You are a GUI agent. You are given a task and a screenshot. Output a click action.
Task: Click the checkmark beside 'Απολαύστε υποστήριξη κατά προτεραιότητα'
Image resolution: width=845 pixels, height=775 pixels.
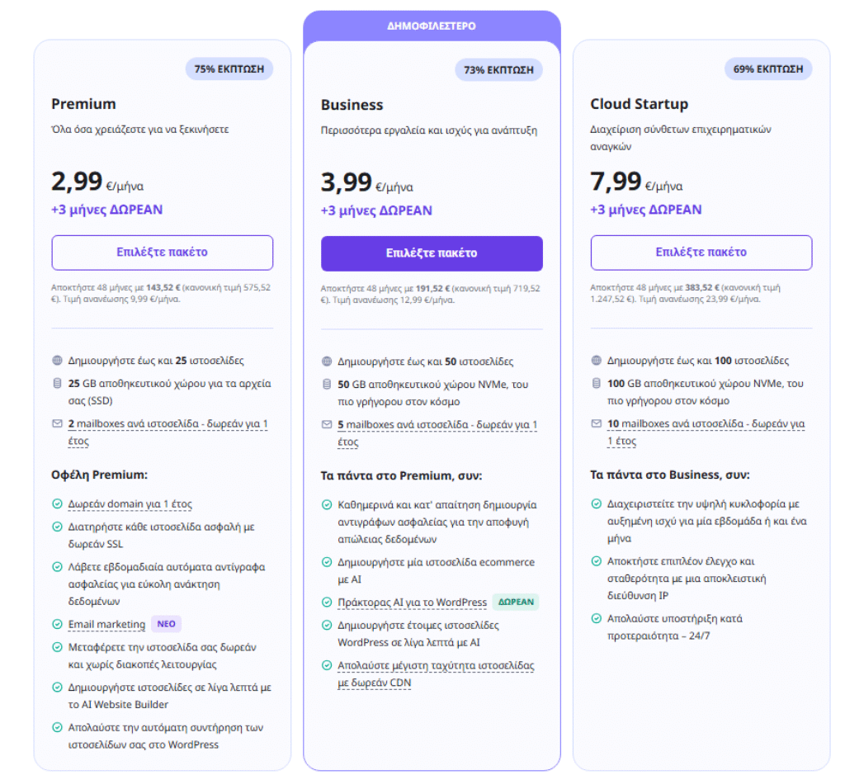[597, 618]
